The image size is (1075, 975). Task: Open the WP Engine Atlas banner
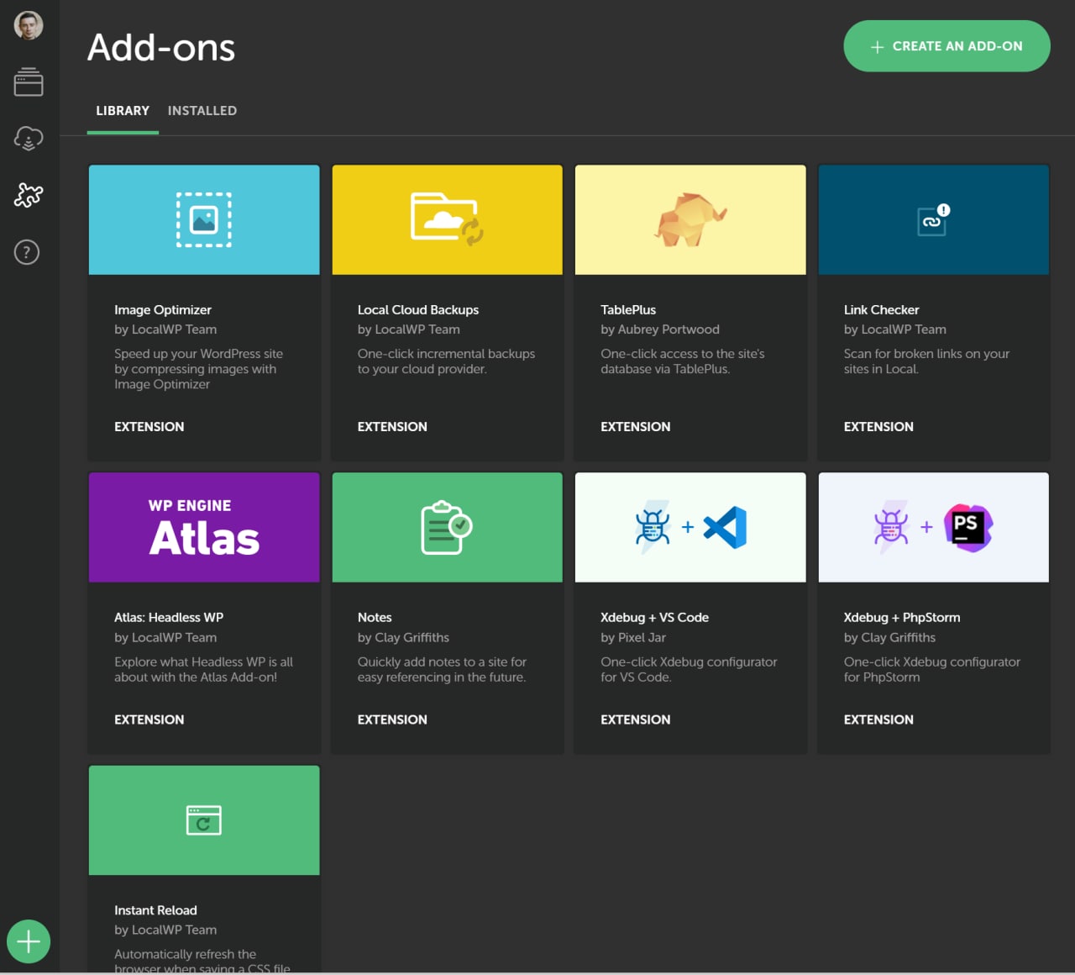coord(204,527)
